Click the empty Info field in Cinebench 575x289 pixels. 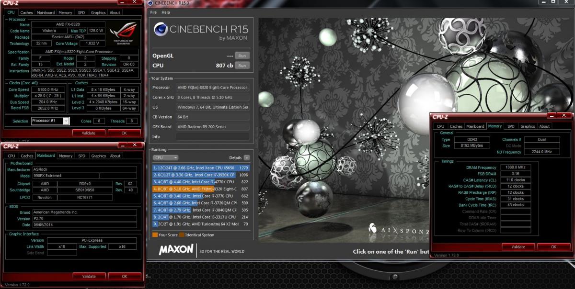coord(212,136)
